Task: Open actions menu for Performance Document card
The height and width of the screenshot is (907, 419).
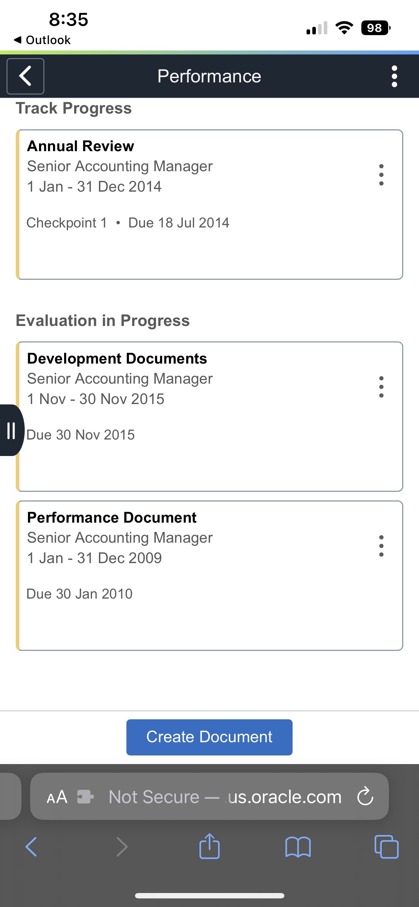Action: 381,546
